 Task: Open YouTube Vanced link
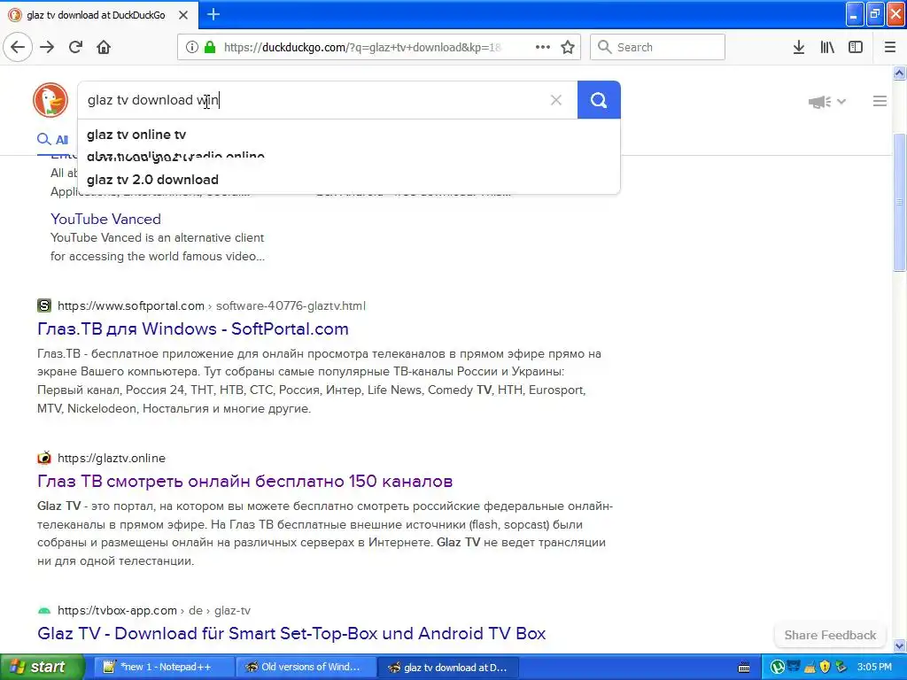point(106,220)
